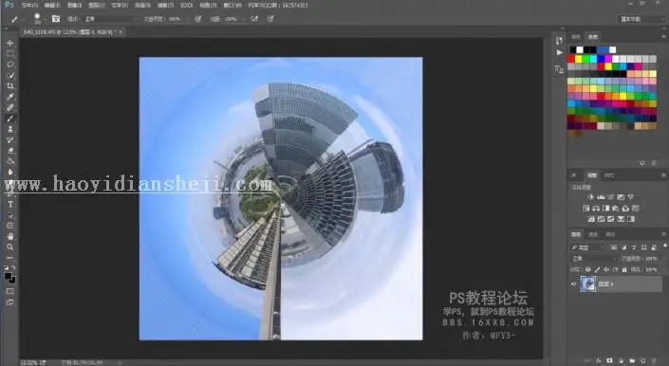Open the 图像 (Image) menu
669x366 pixels.
pos(74,6)
